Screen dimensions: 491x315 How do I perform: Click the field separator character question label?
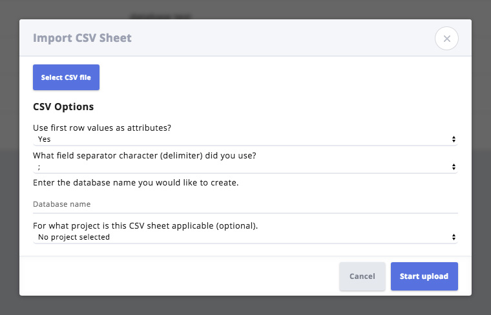[144, 155]
